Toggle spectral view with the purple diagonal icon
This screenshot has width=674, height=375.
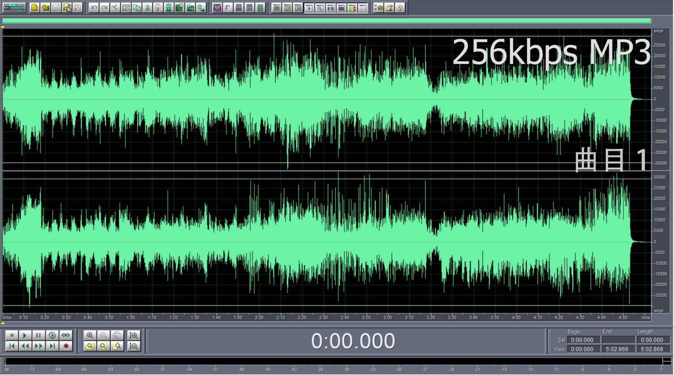(x=217, y=7)
